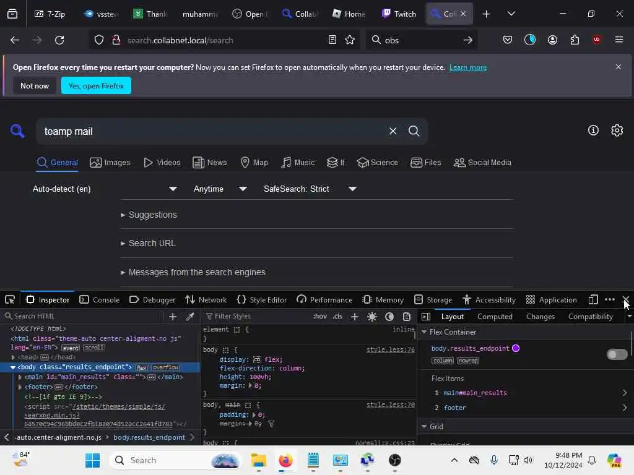This screenshot has height=475, width=634.
Task: Toggle flexbox overlay for body.results_endpoint
Action: [617, 354]
